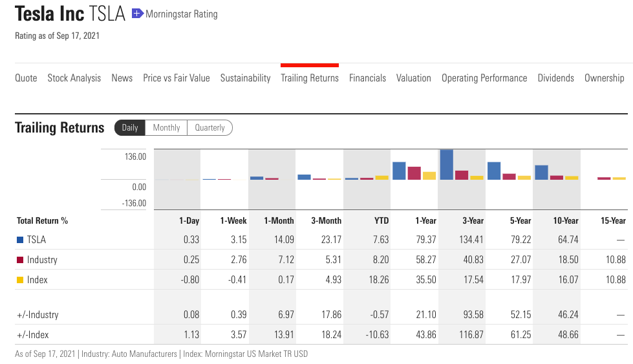Click +/-Index YTD value -10.63
The image size is (633, 364).
pyautogui.click(x=377, y=334)
